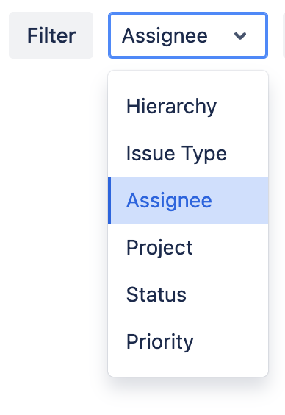Click the partially visible control right of Assignee

tap(284, 35)
